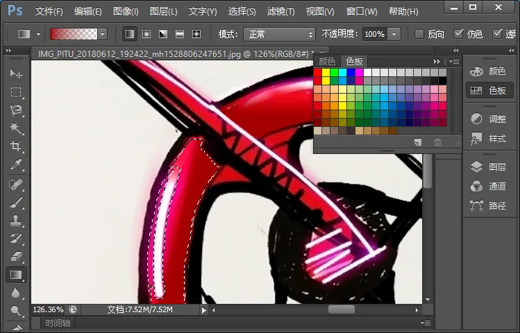Click the zoom percentage field 126.36%

click(x=49, y=310)
